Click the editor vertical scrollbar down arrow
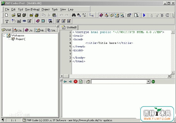176x123 pixels. 173,72
